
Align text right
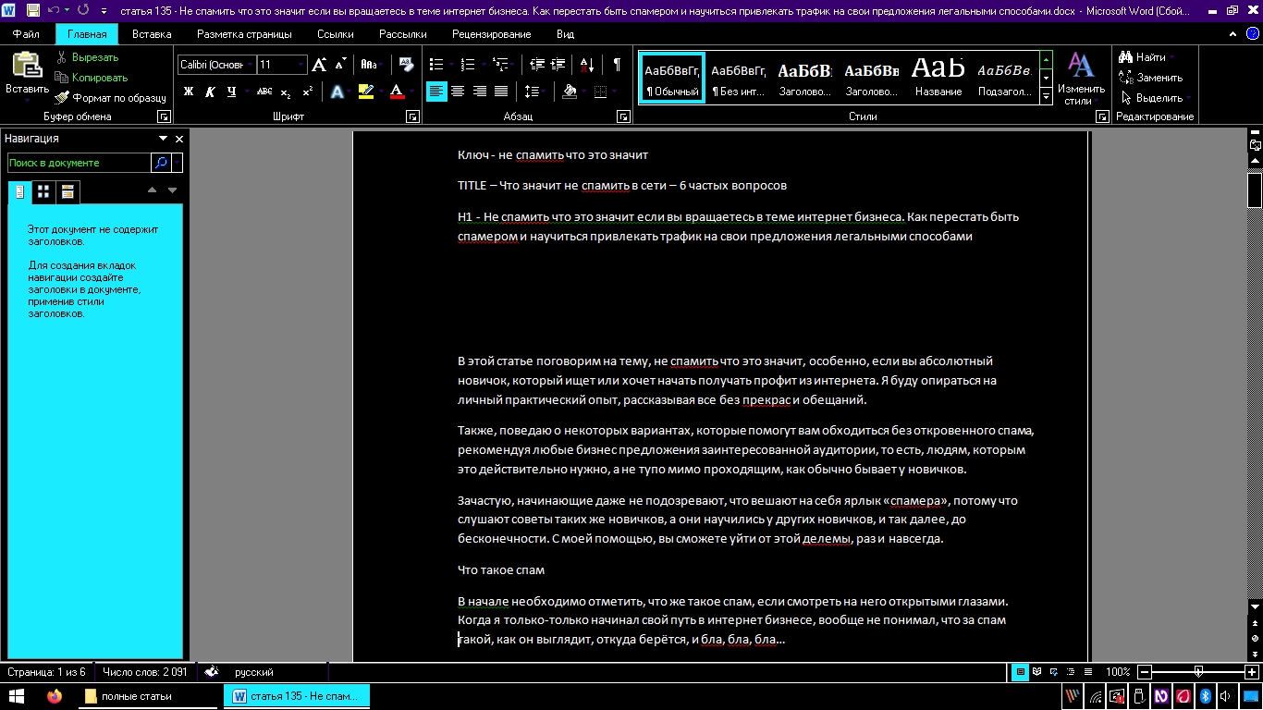[x=479, y=92]
